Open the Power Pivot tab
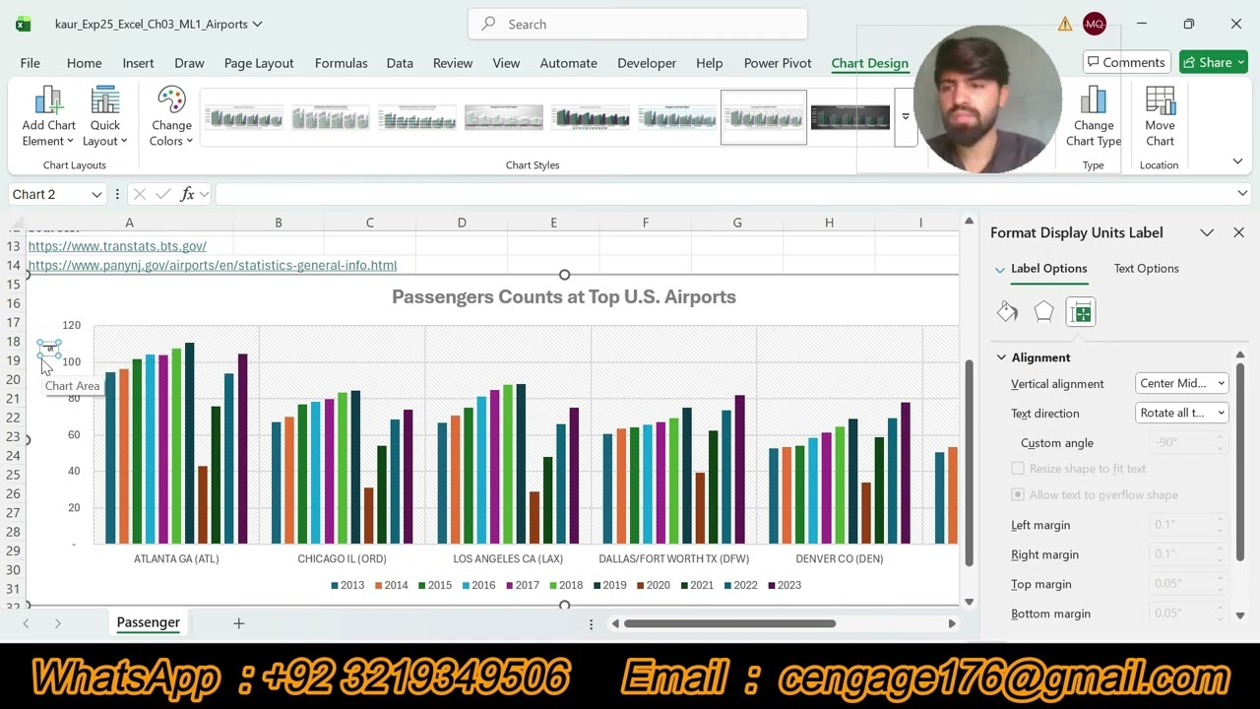Screen dimensions: 1260x709 point(778,63)
